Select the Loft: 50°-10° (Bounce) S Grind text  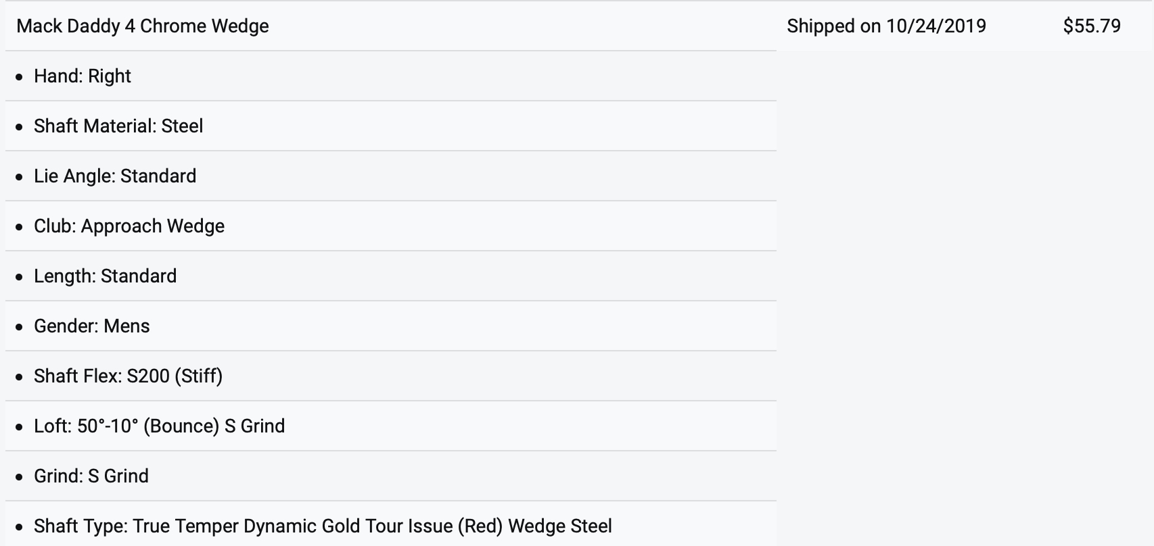coord(159,426)
